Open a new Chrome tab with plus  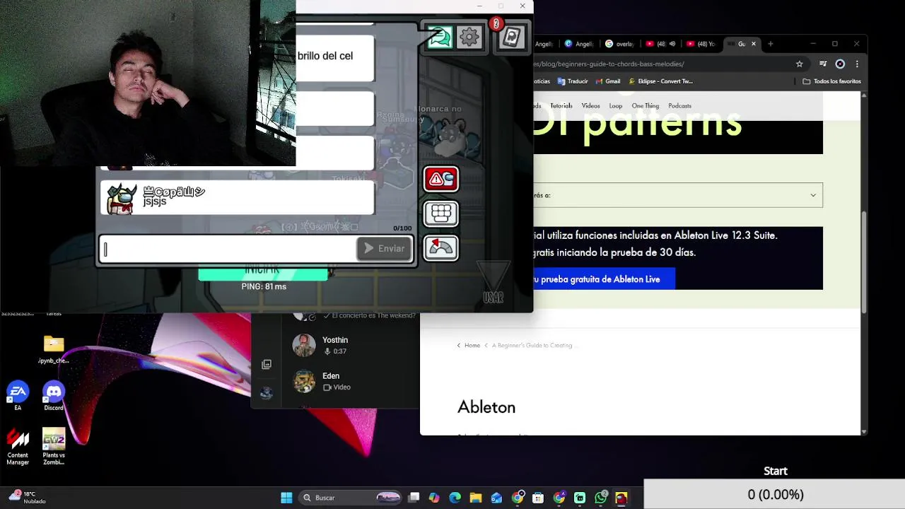(x=771, y=44)
